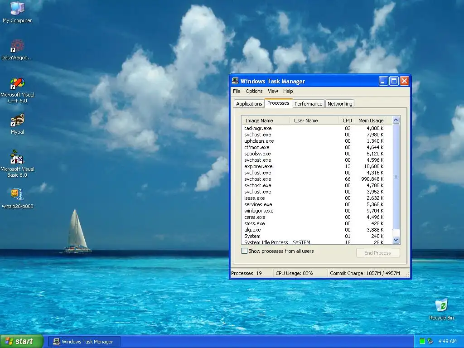This screenshot has height=348, width=464.
Task: Select the uphclean.exe process
Action: tap(317, 141)
